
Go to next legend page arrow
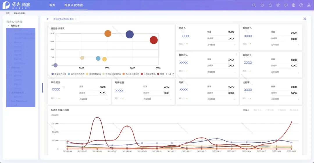tap(173, 74)
